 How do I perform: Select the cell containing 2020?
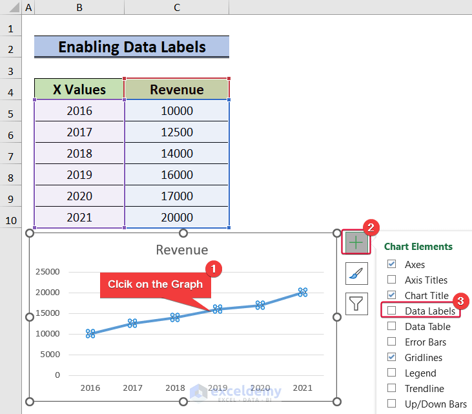click(x=79, y=196)
